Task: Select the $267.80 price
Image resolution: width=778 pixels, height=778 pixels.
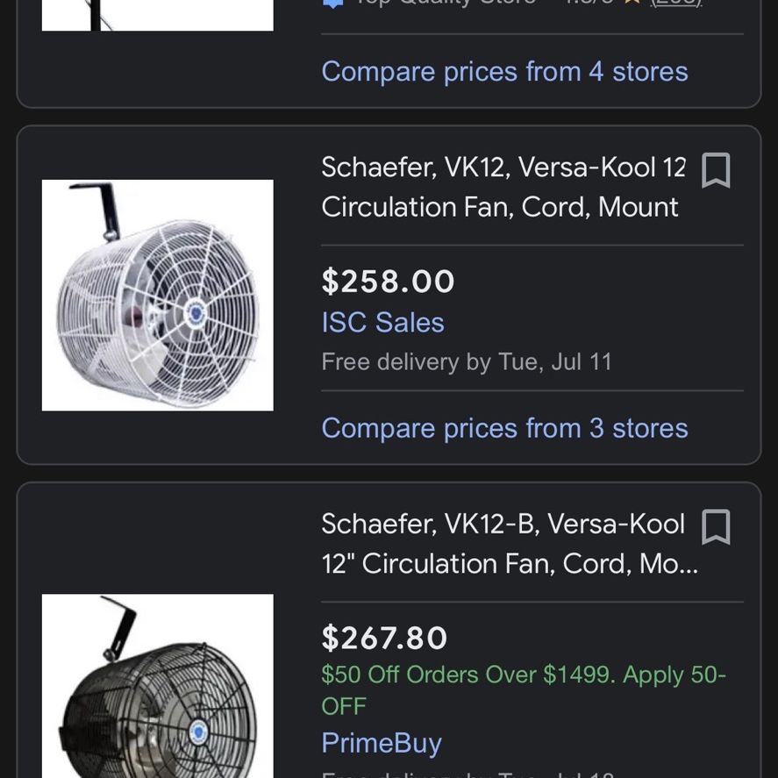Action: 384,638
